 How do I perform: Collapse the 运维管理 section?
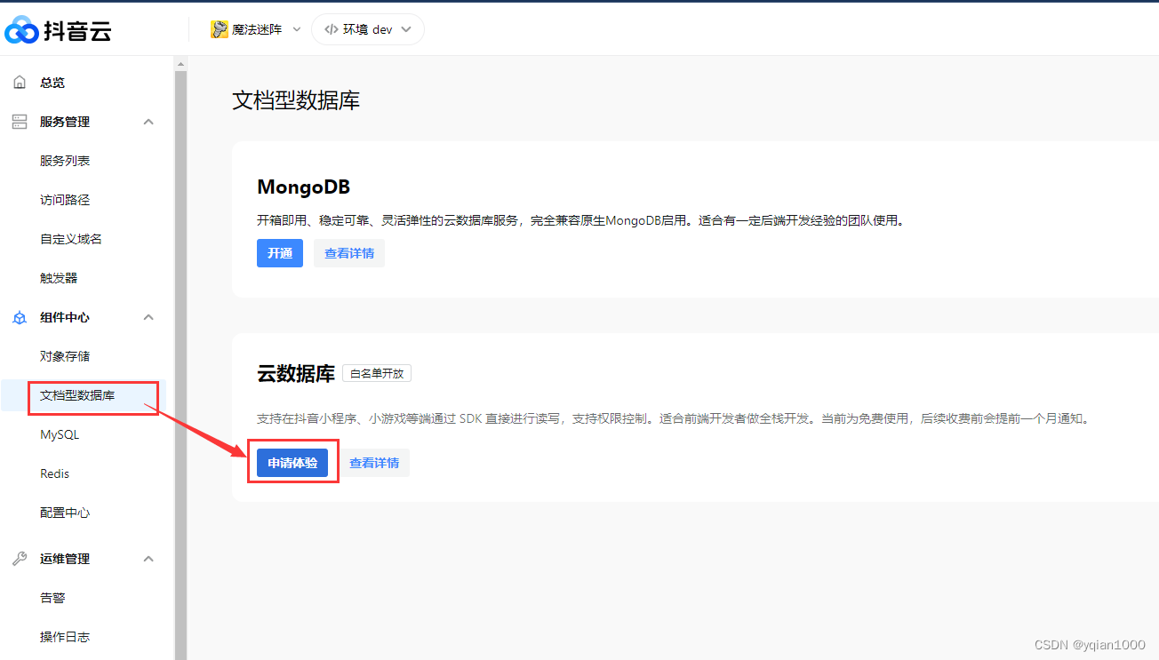tap(148, 559)
